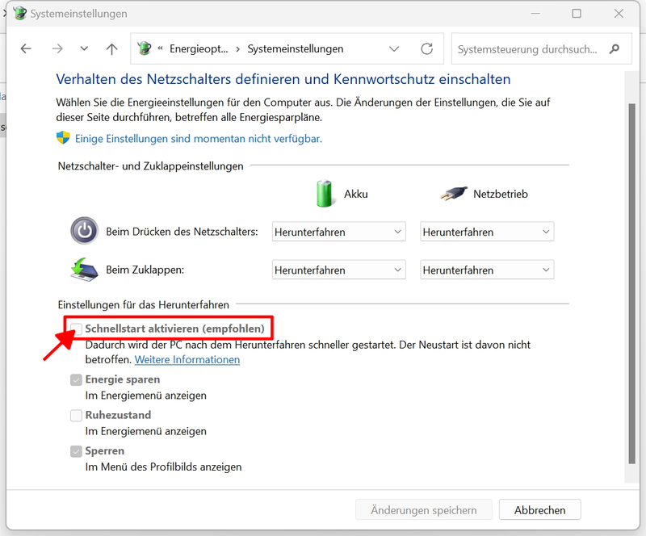The image size is (646, 536).
Task: Toggle the Energie sparen checkbox
Action: click(x=76, y=379)
